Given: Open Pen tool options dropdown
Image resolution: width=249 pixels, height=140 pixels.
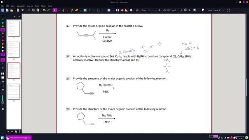Looking at the screenshot, I should (59, 10).
